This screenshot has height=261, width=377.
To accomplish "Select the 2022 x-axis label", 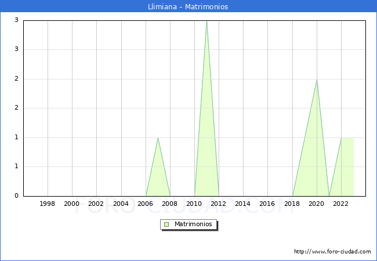I will (341, 204).
